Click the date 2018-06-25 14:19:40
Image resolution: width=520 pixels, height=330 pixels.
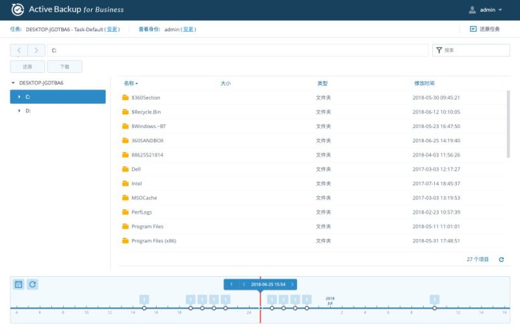pyautogui.click(x=436, y=140)
